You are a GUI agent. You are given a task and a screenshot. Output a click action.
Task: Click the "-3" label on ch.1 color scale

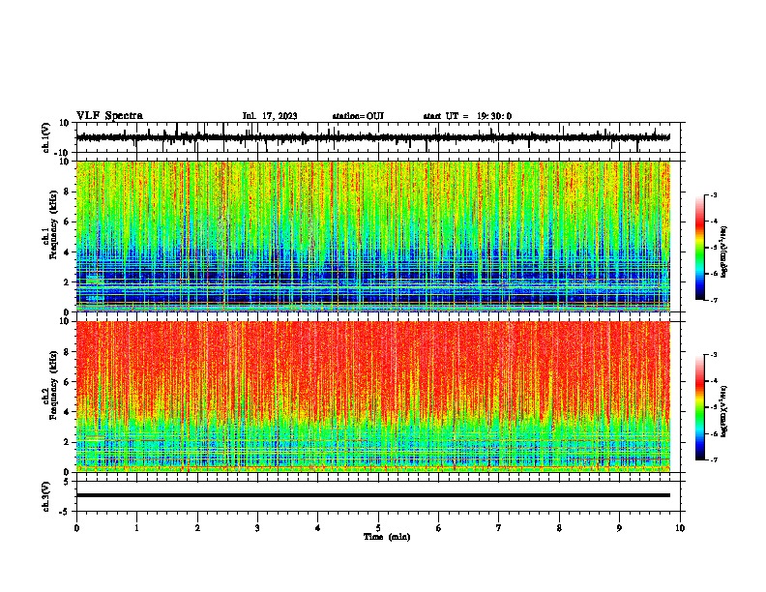(714, 195)
